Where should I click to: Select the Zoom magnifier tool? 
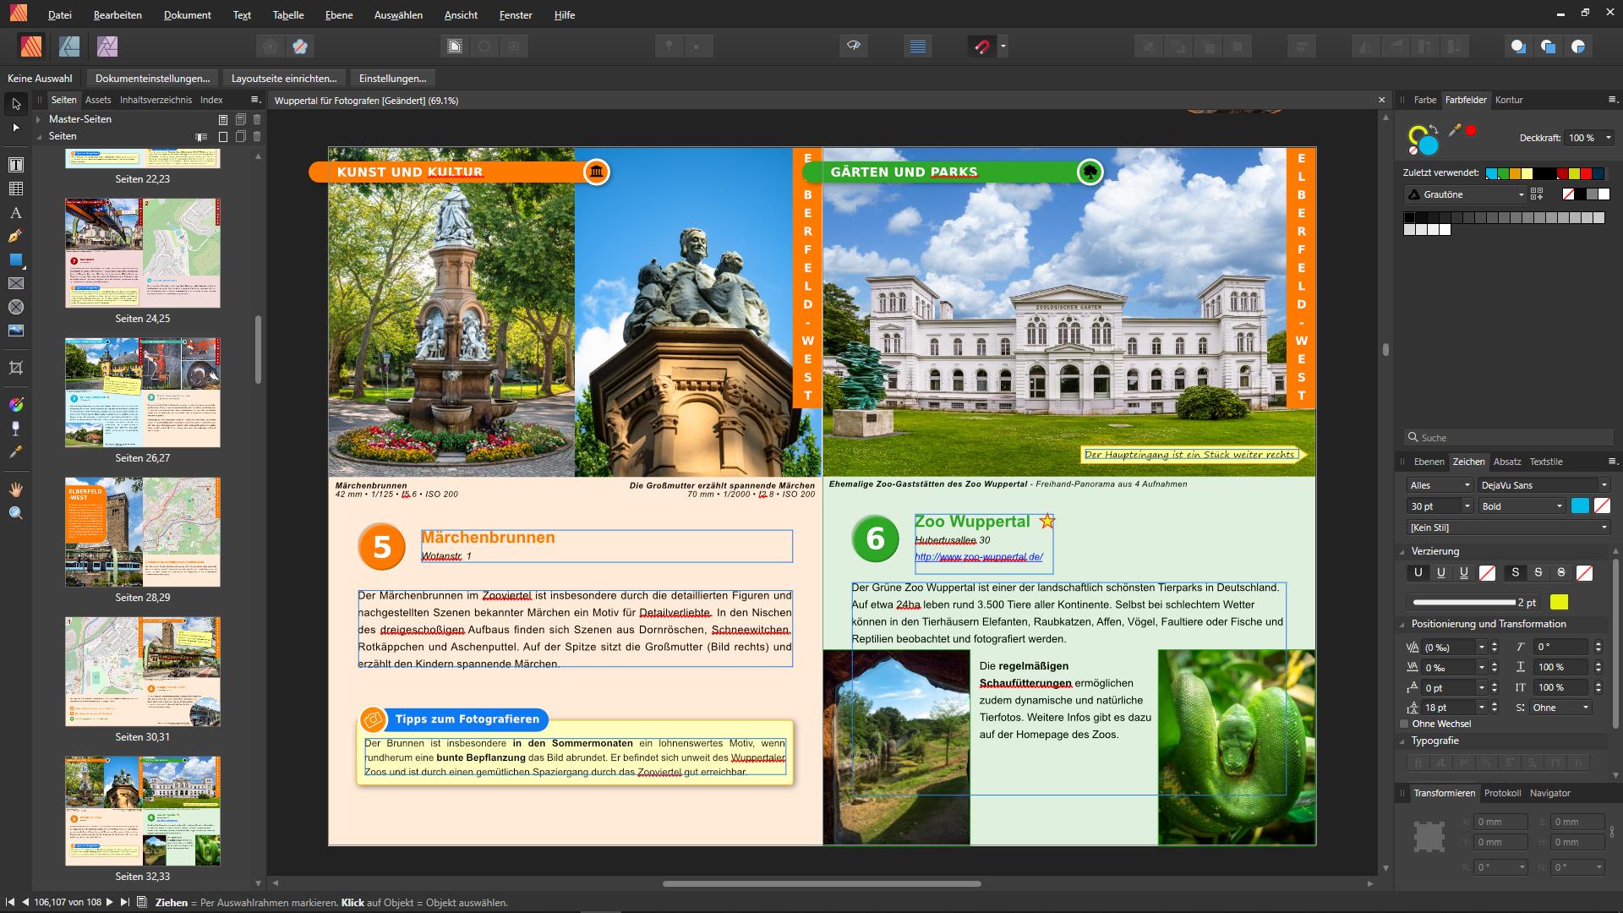click(15, 513)
